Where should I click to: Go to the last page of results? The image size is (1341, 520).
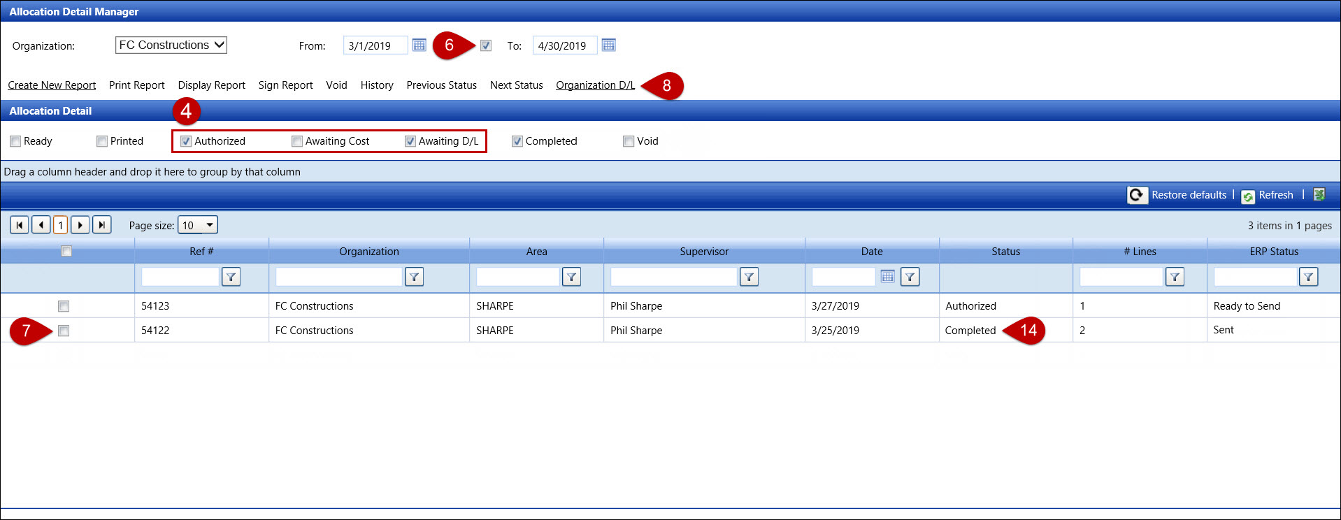(x=102, y=225)
